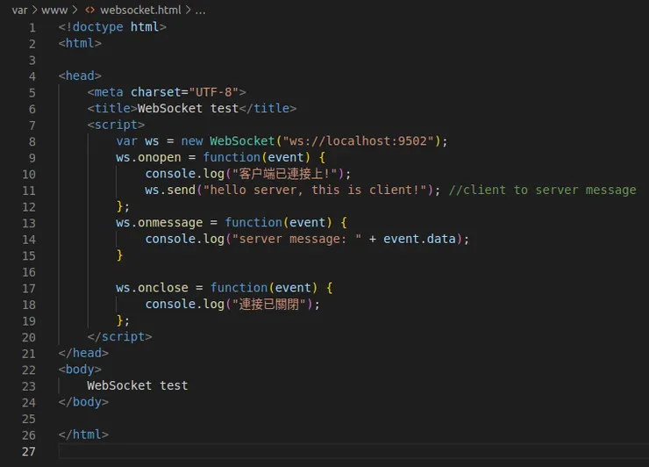Click the 'WebSocket test' title text on line 6

point(188,108)
